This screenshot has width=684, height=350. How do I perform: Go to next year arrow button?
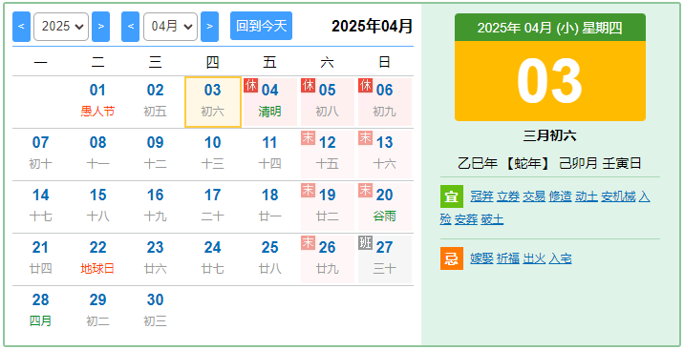point(100,27)
